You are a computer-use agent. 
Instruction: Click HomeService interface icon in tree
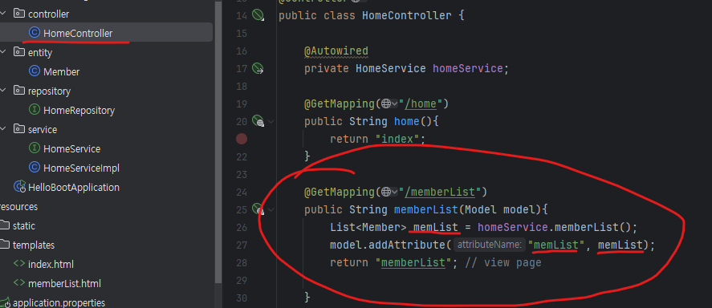pos(34,148)
